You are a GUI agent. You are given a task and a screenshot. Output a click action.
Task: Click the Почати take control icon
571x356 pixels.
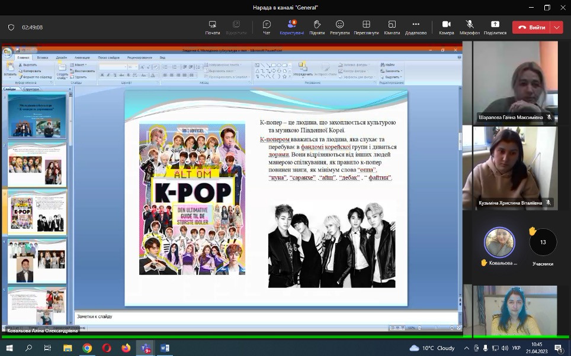pos(213,27)
